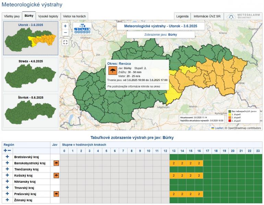Image resolution: width=264 pixels, height=205 pixels.
Task: Click the storm icon in Revúca popup
Action: click(113, 71)
